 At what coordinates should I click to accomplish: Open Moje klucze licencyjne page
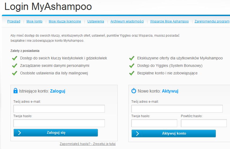point(65,21)
